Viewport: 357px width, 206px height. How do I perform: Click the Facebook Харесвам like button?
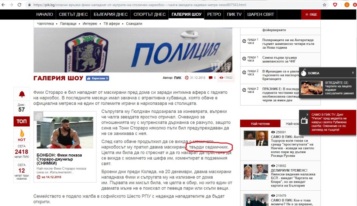(97, 78)
